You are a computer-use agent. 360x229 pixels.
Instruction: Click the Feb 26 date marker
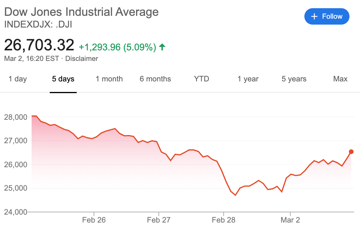tap(94, 220)
